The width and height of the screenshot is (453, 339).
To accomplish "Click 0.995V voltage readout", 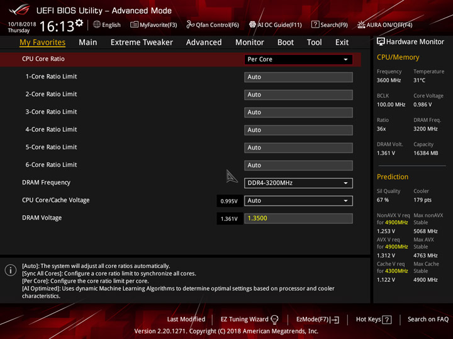I will coord(229,201).
